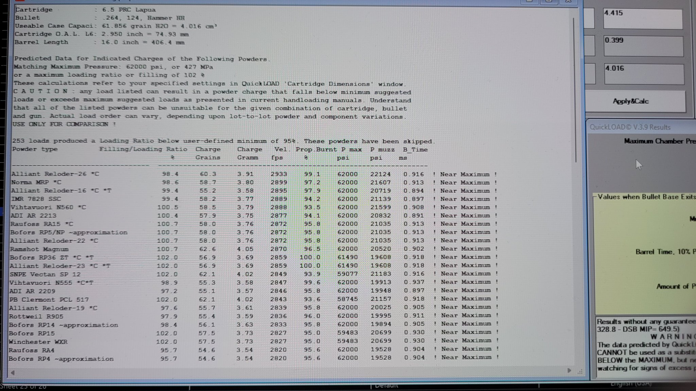Viewport: 696px width, 391px height.
Task: Click the Cartridge O.A.L. 2.950 inch line
Action: [102, 34]
